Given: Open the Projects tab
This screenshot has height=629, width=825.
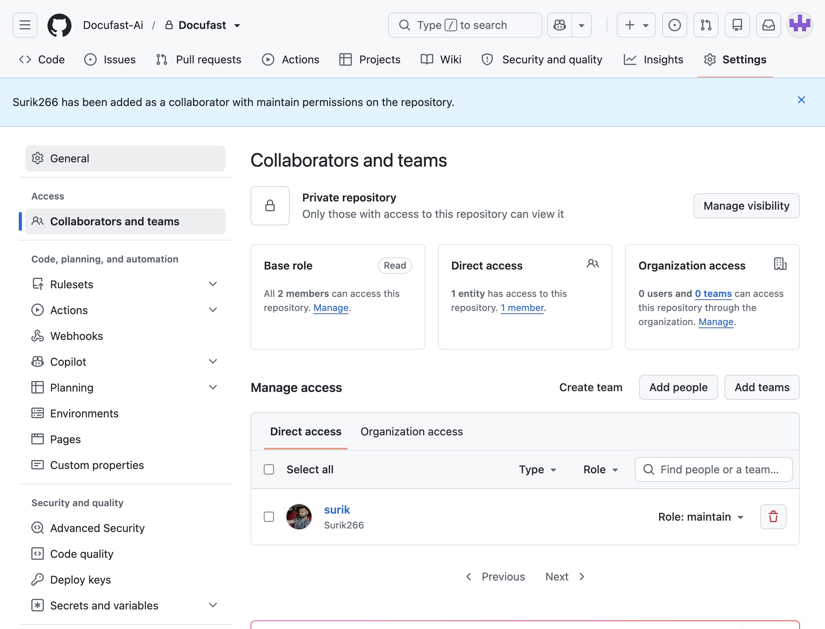Looking at the screenshot, I should click(x=370, y=59).
